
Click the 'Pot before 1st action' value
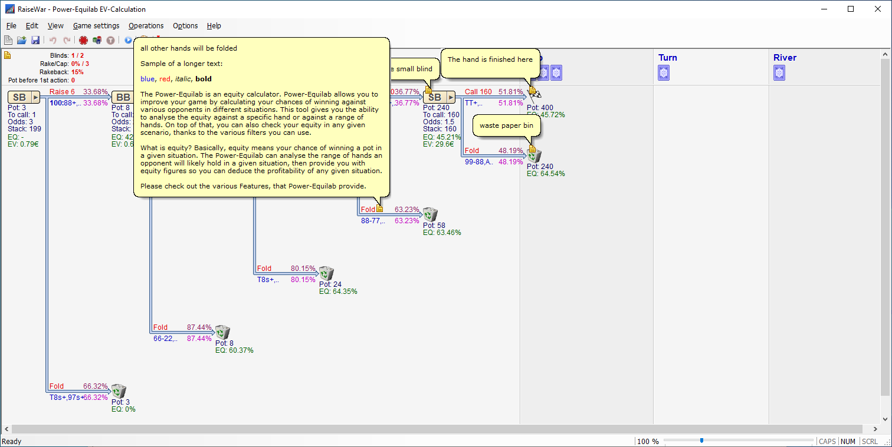73,80
